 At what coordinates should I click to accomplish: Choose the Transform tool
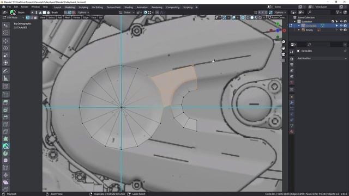(x=5, y=63)
